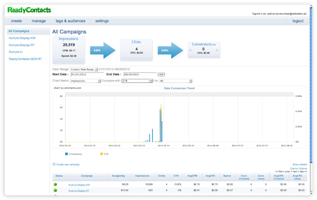Sort by Campaign column header
This screenshot has width=317, height=200.
coord(87,176)
